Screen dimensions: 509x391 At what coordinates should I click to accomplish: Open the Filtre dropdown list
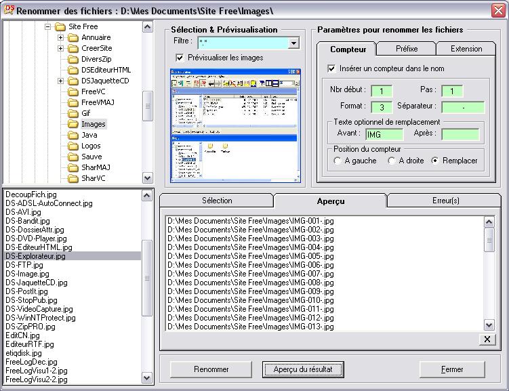pos(293,43)
